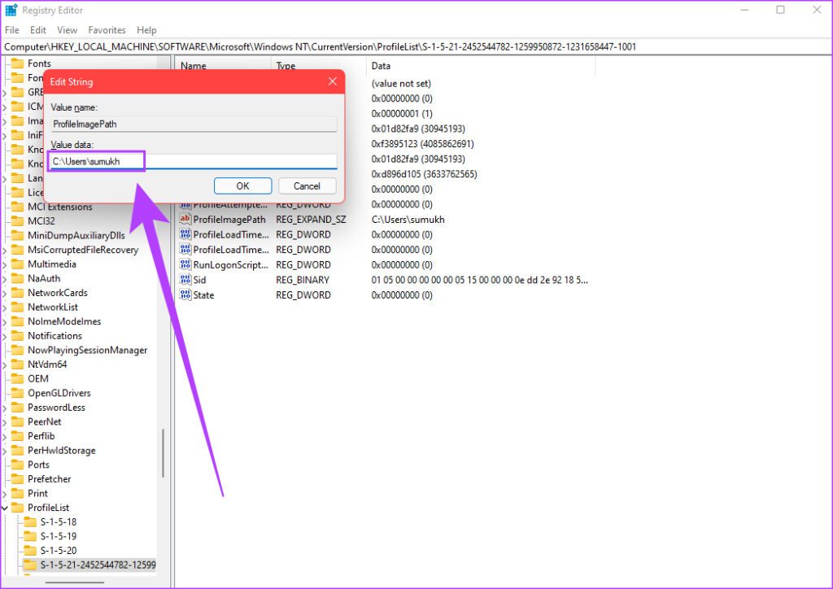Select MCI Extensions tree item
The width and height of the screenshot is (833, 589).
(x=60, y=207)
